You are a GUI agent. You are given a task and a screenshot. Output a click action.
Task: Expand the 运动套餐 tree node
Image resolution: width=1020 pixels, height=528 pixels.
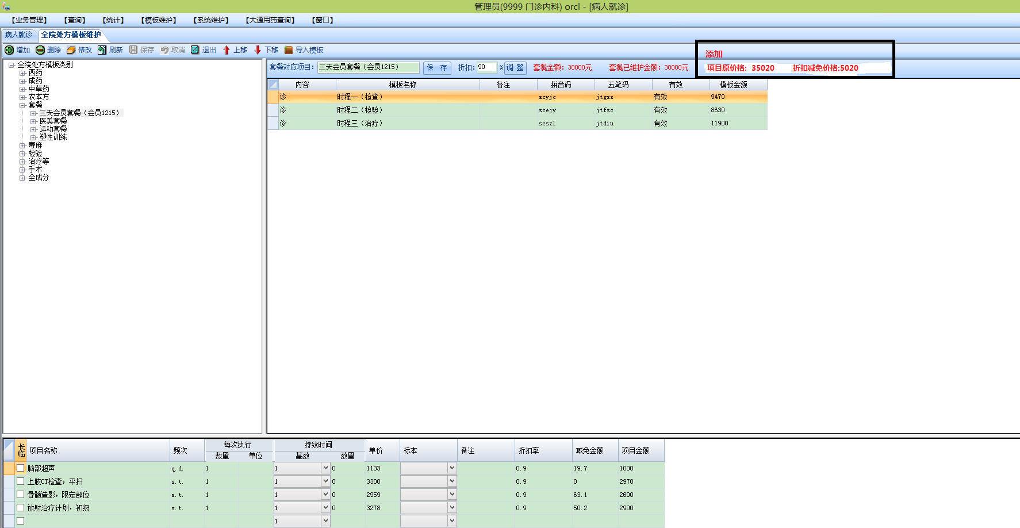click(33, 129)
